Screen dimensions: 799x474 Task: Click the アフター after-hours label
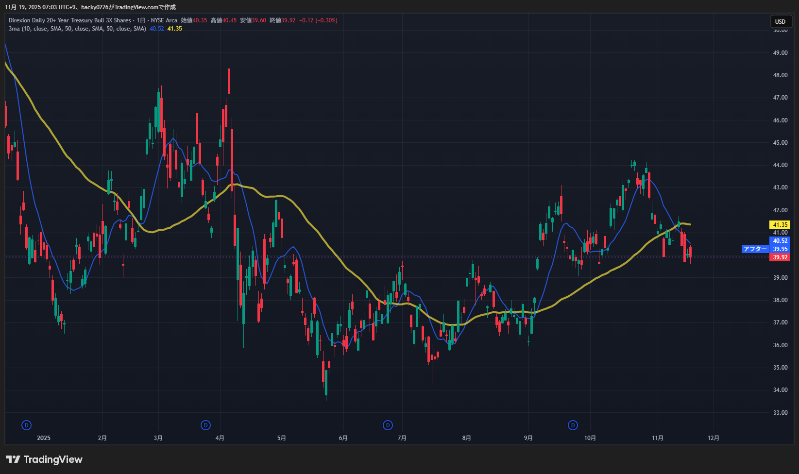point(755,249)
